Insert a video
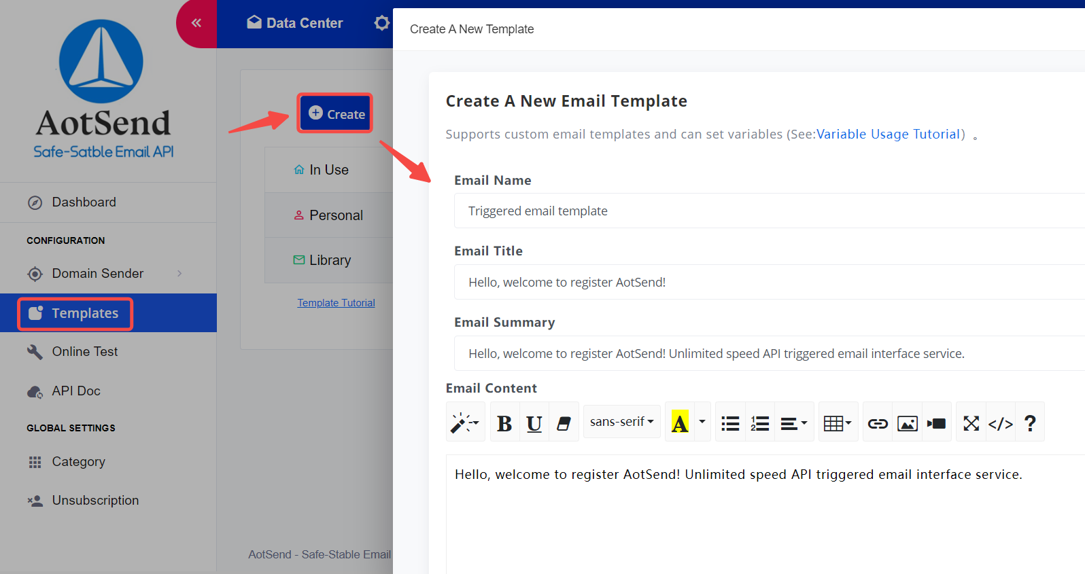 (x=937, y=423)
